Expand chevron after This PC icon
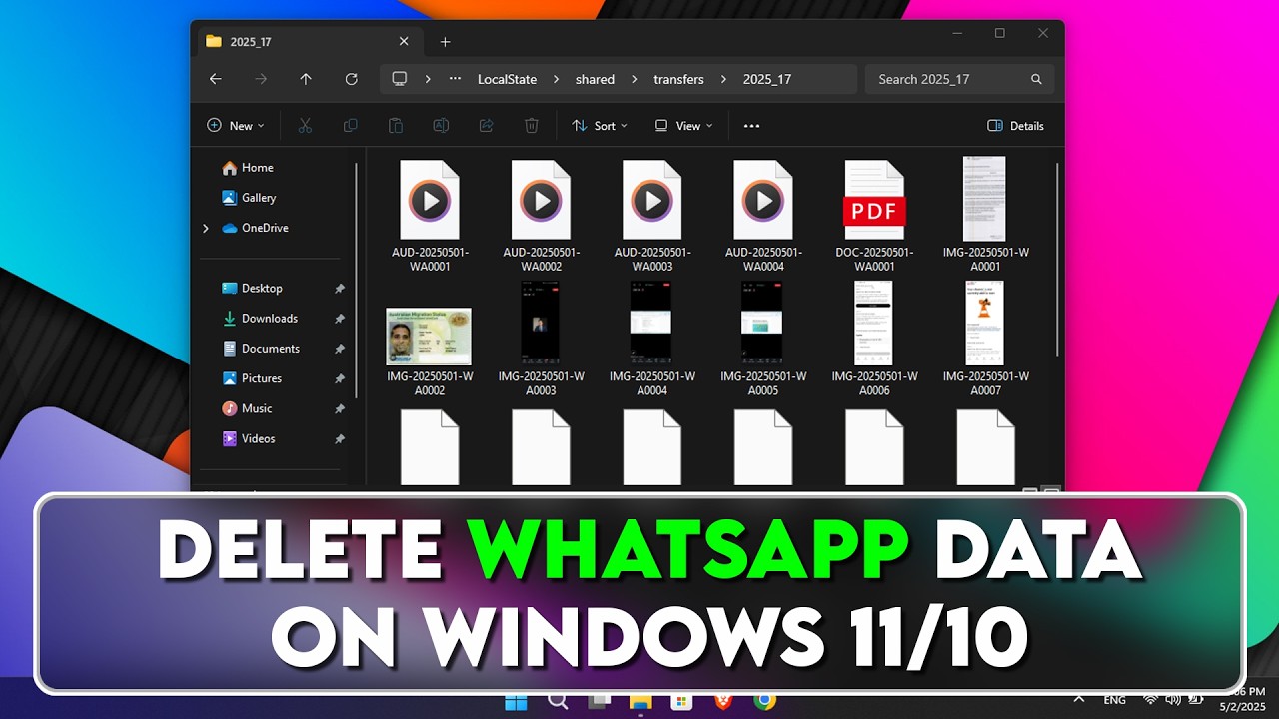 point(428,79)
